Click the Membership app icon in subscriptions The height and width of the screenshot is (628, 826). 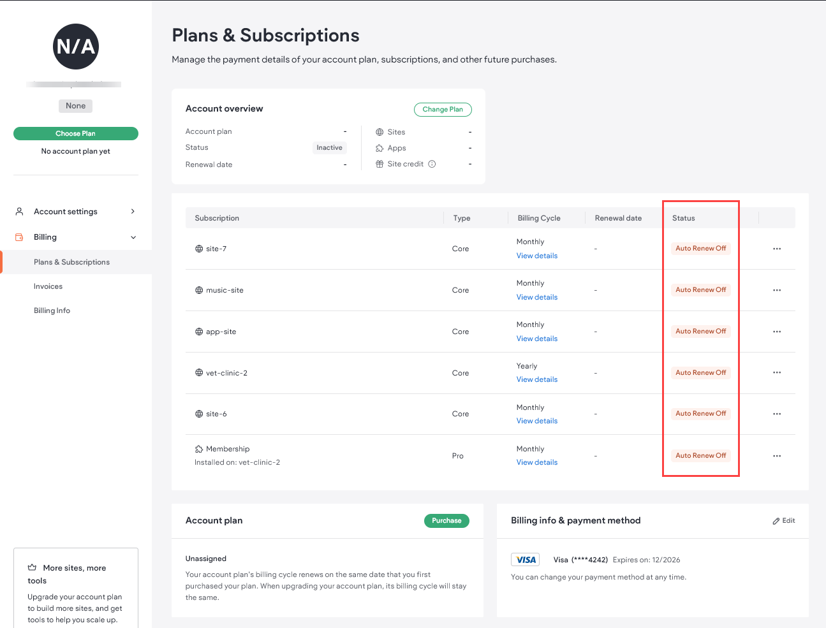(198, 449)
